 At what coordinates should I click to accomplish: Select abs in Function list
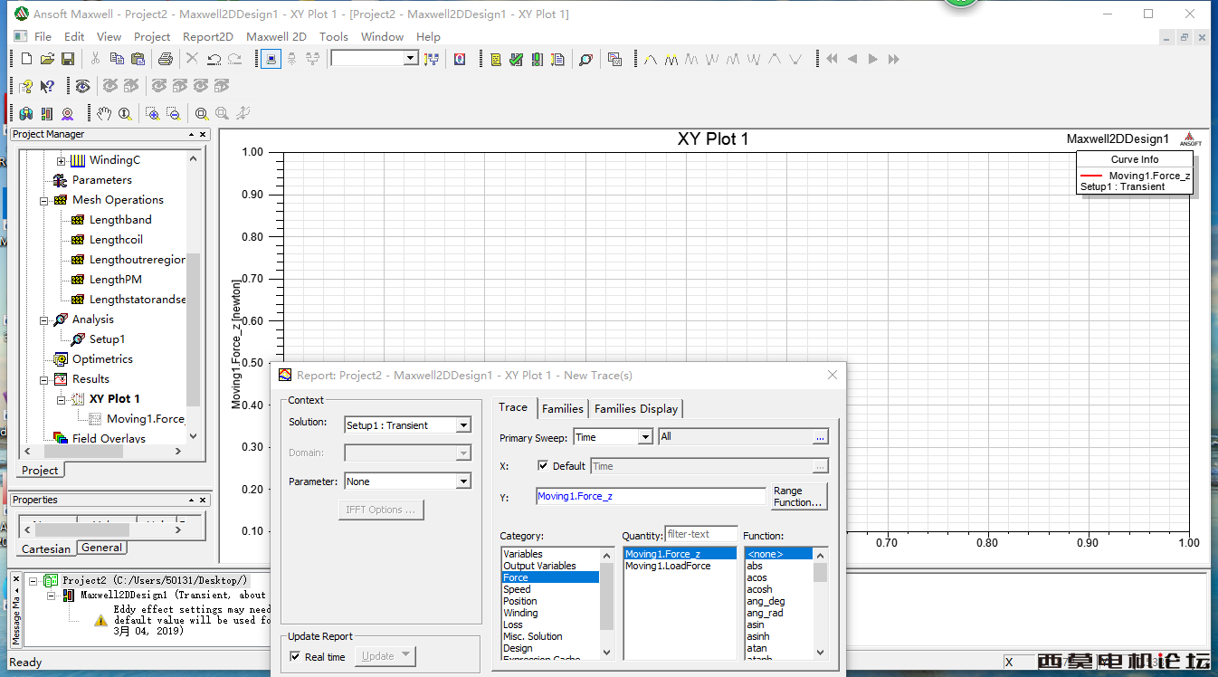755,566
